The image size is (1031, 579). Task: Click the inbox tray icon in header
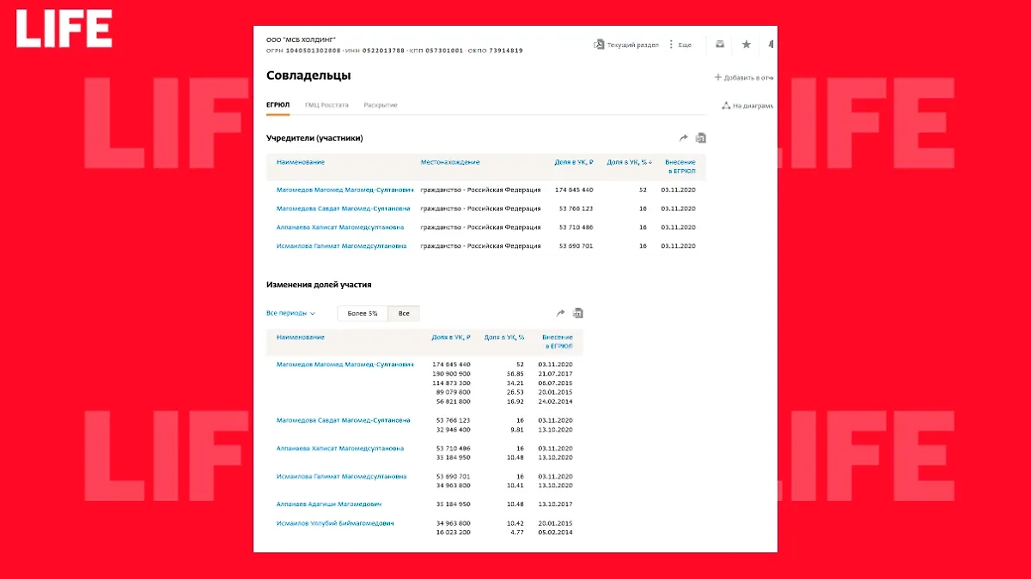tap(720, 45)
